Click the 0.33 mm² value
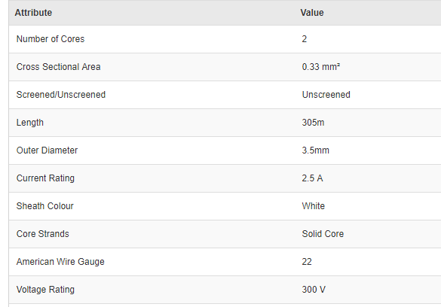Viewport: 441px width, 307px height. click(321, 67)
